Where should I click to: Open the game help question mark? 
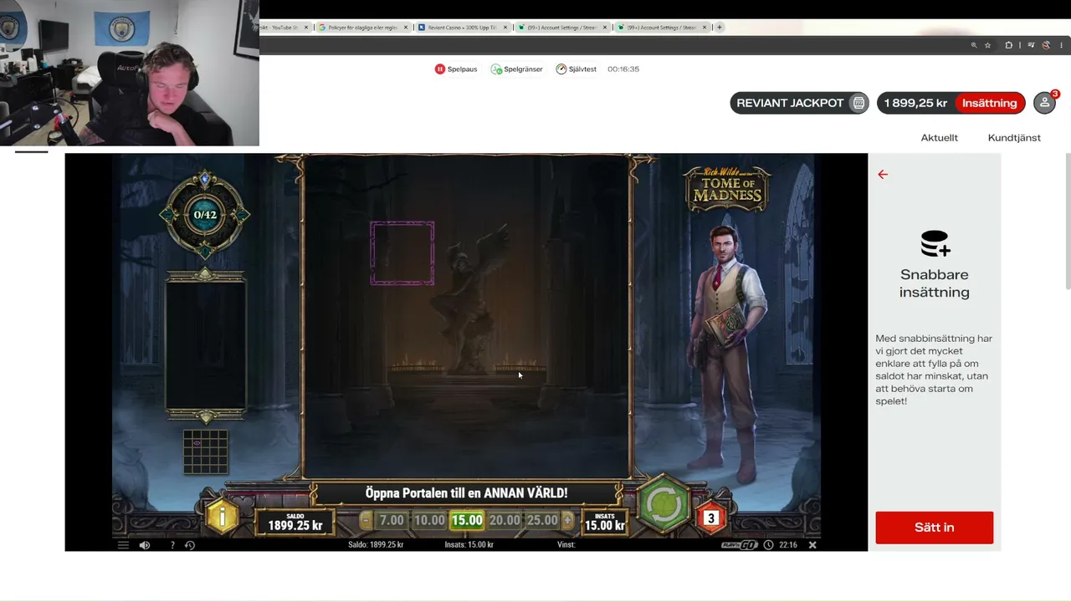coord(172,545)
